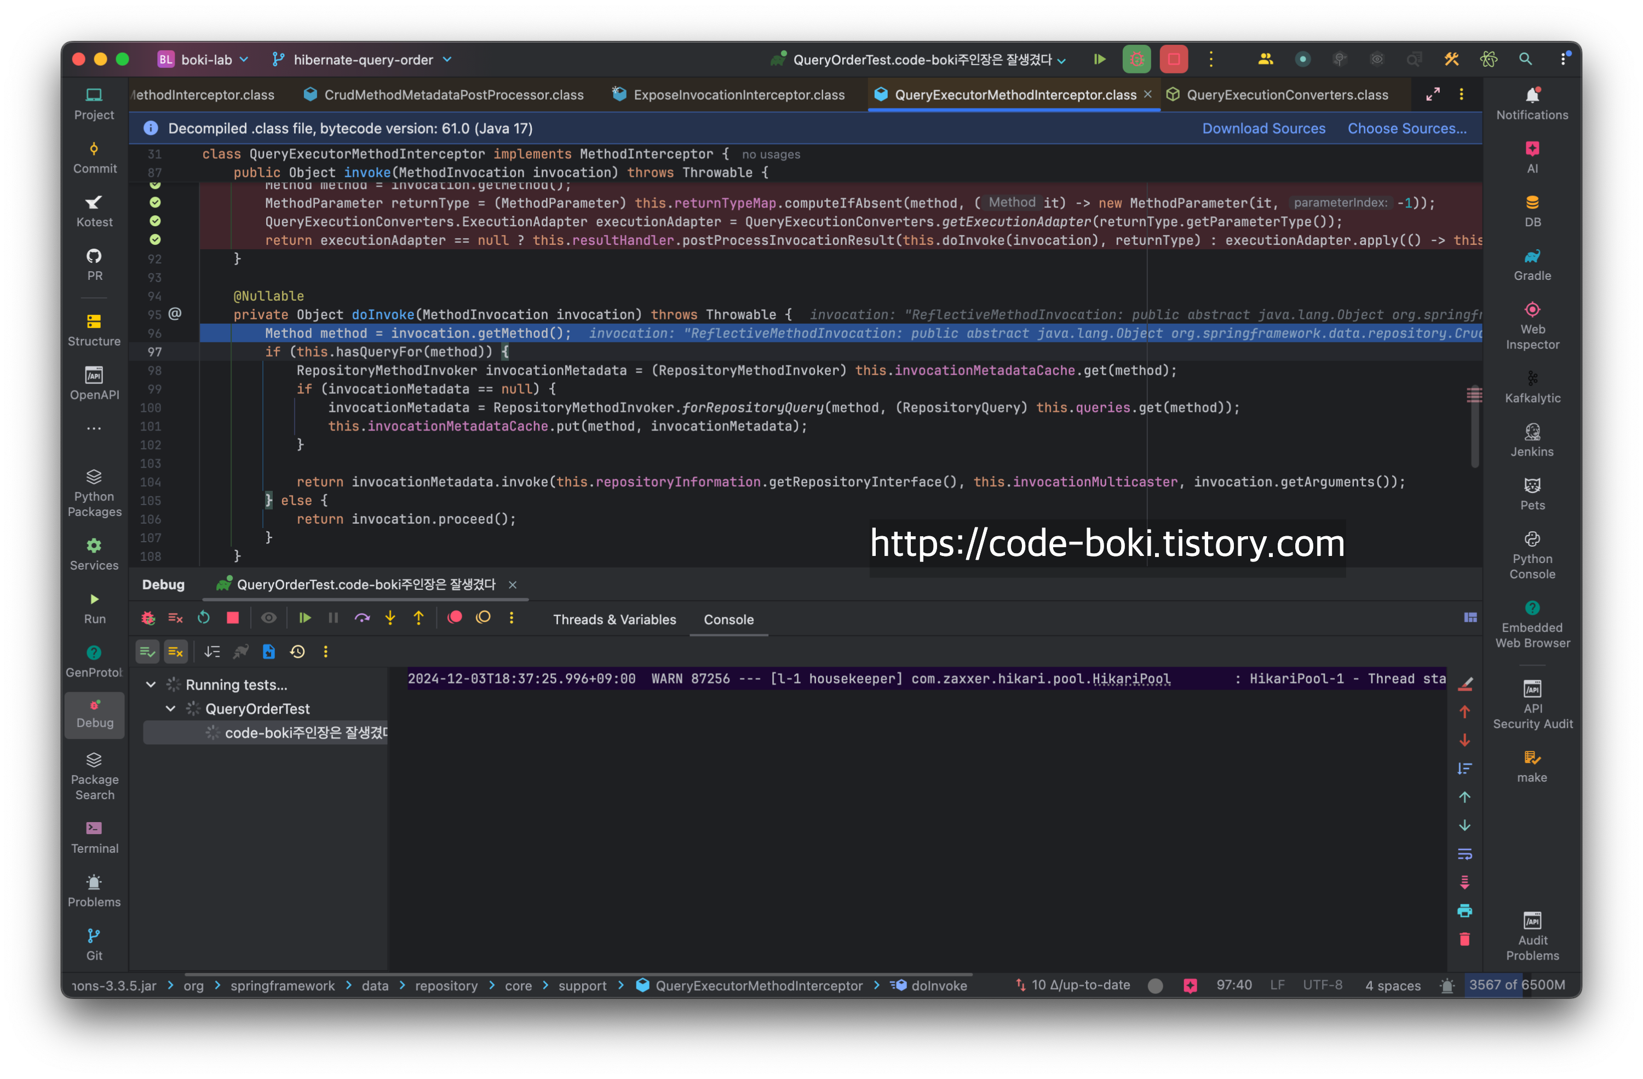Toggle Show Passed tests filter
The width and height of the screenshot is (1643, 1079).
(147, 652)
